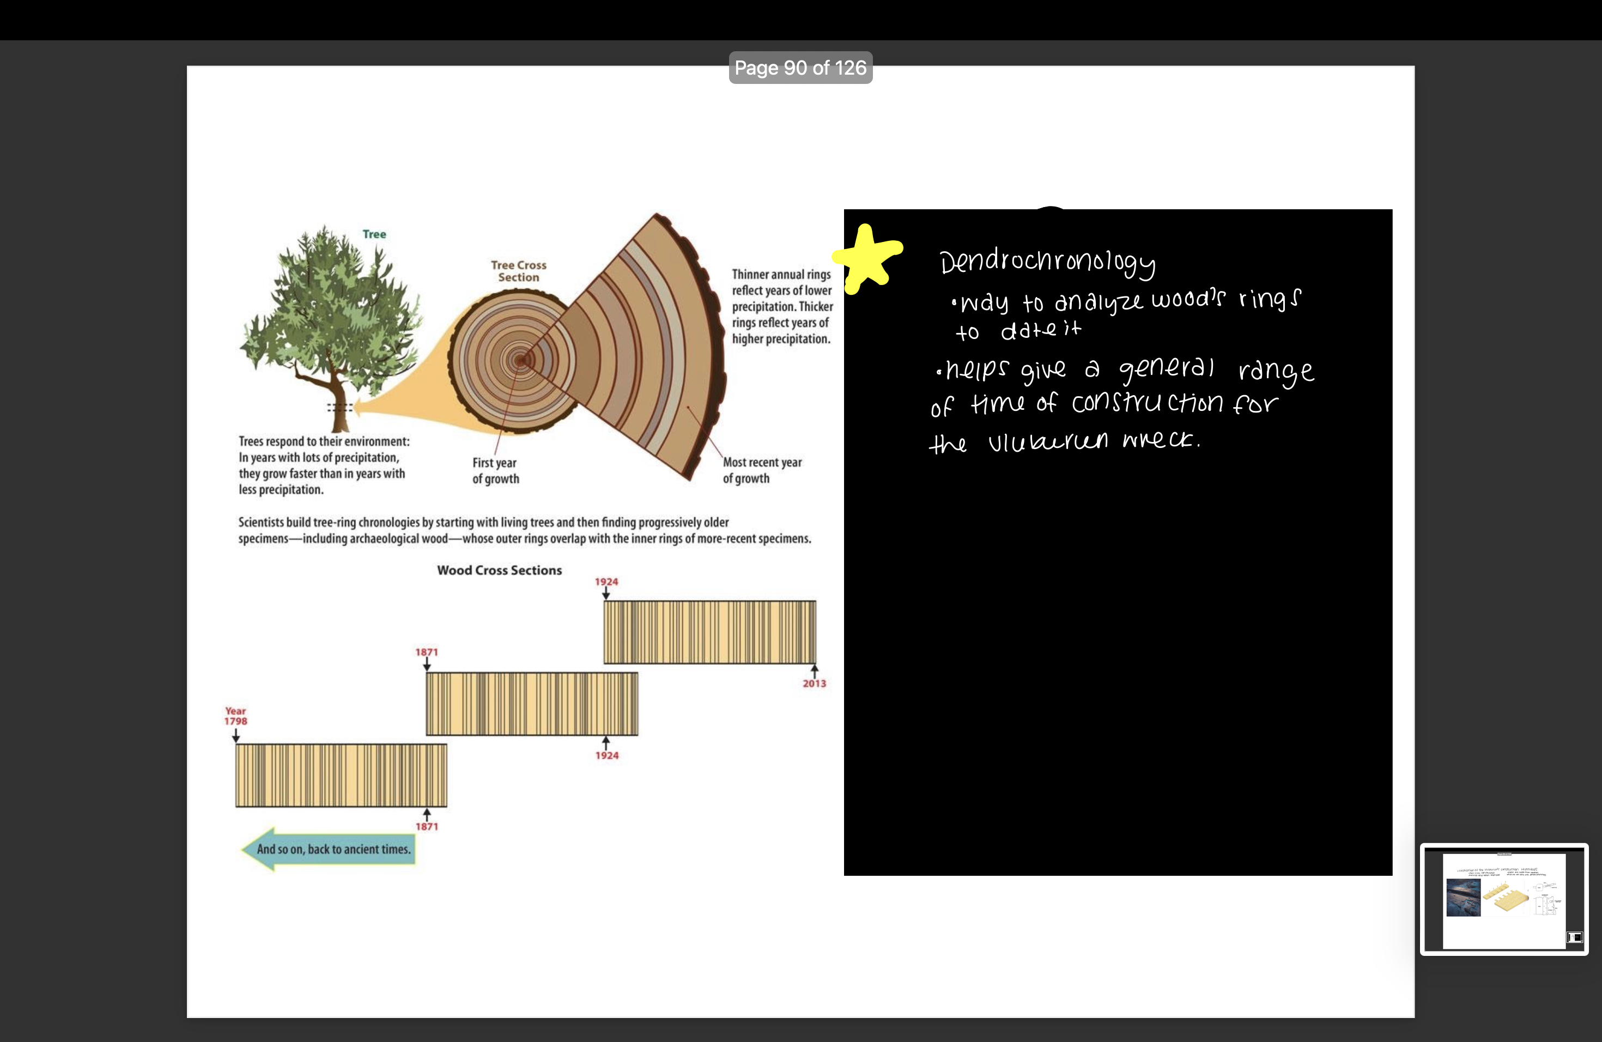Tap the Page 90 of 126 indicator
Screen dimensions: 1602x1042
[x=800, y=68]
